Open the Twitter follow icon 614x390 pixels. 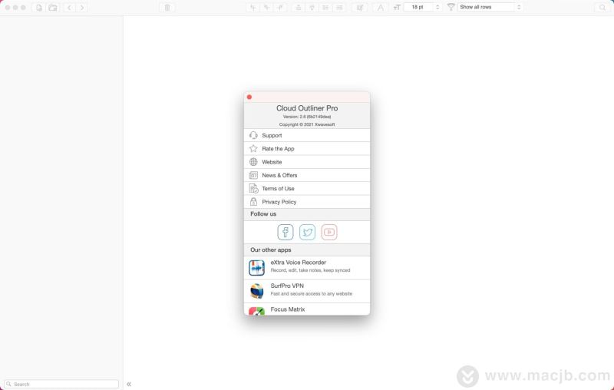pos(308,232)
